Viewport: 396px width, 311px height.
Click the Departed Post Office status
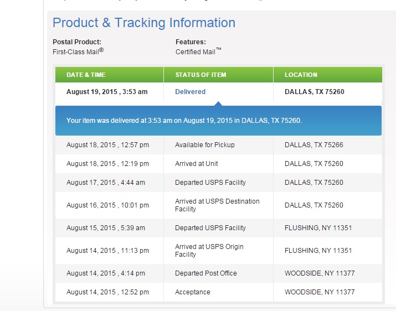tap(206, 273)
